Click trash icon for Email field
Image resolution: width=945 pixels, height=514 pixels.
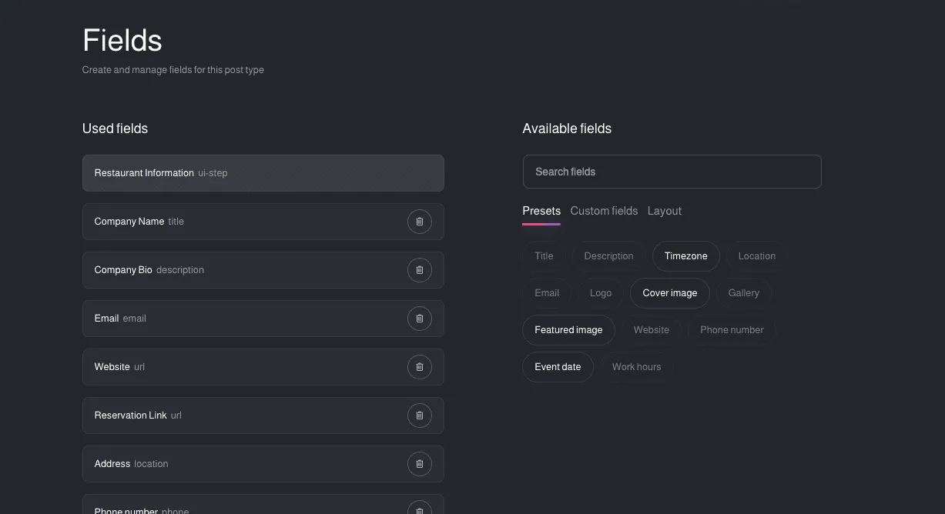click(x=419, y=319)
